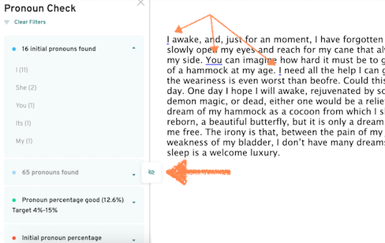Click the blue dot beside 16 initial pronouns
This screenshot has width=385, height=243.
click(14, 49)
